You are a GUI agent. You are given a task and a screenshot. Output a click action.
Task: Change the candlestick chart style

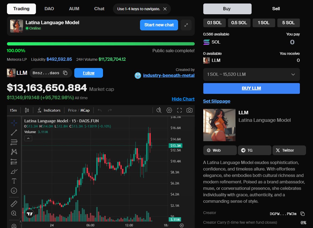point(27,110)
